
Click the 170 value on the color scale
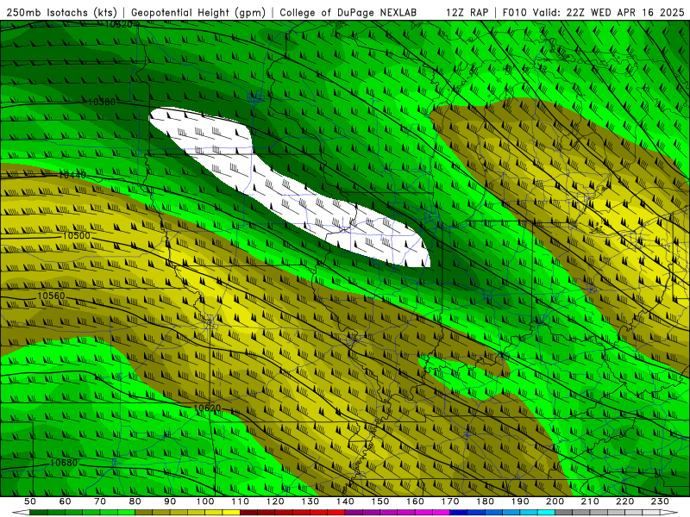(450, 501)
